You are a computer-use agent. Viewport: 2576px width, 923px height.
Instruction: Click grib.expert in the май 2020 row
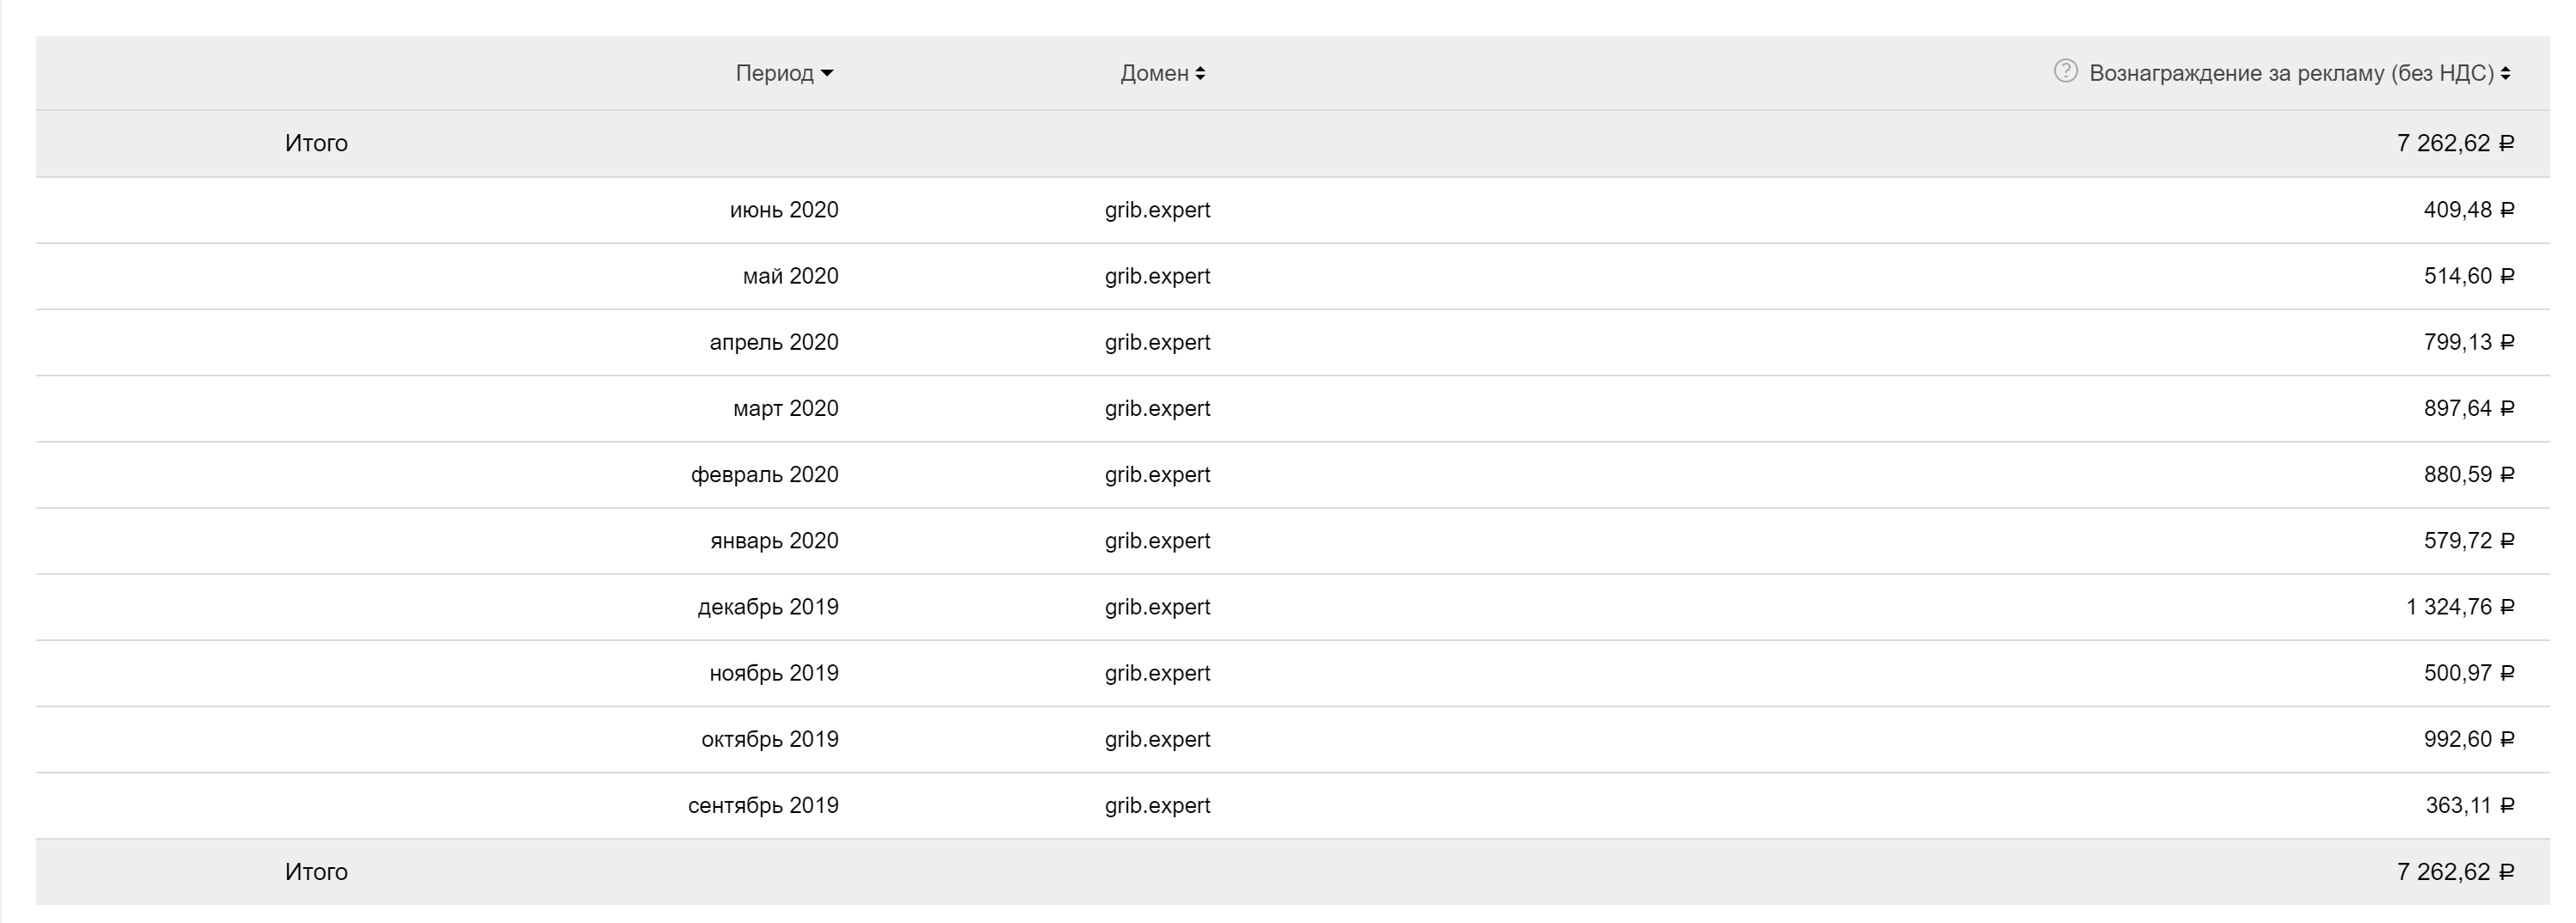coord(1157,276)
